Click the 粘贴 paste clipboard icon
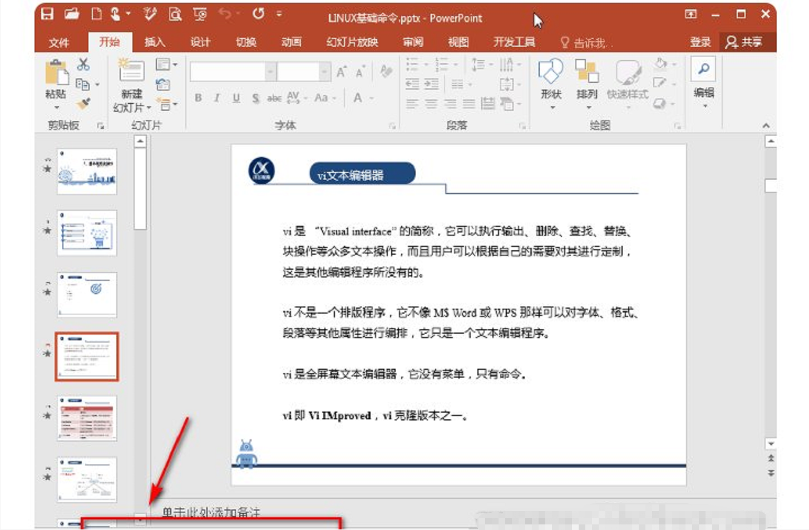Image resolution: width=809 pixels, height=530 pixels. click(56, 73)
